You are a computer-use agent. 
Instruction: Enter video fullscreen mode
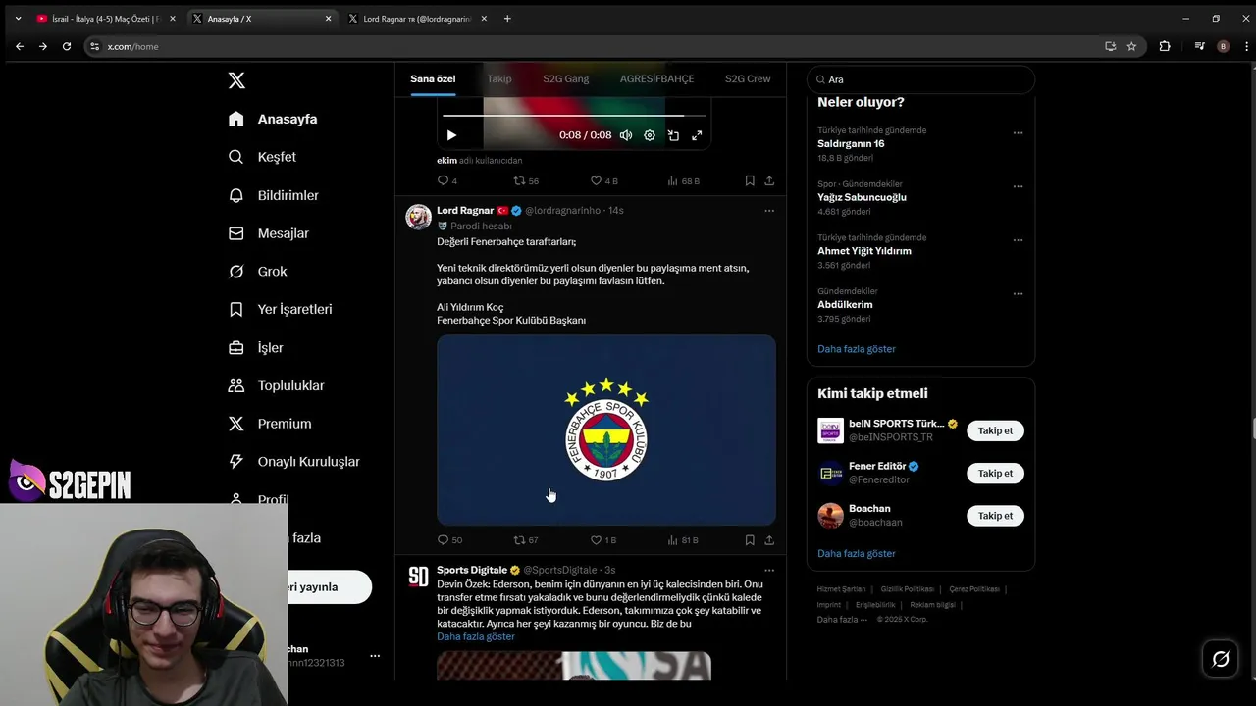697,135
